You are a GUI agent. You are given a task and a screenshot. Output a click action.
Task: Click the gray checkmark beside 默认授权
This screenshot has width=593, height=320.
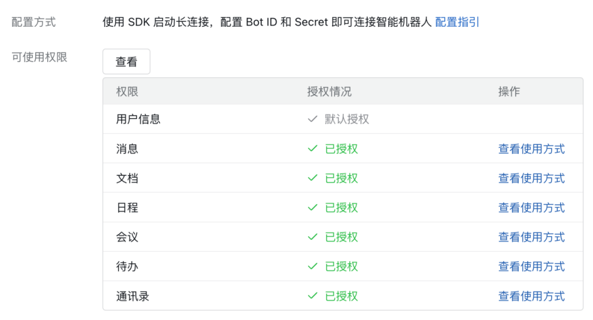(313, 119)
